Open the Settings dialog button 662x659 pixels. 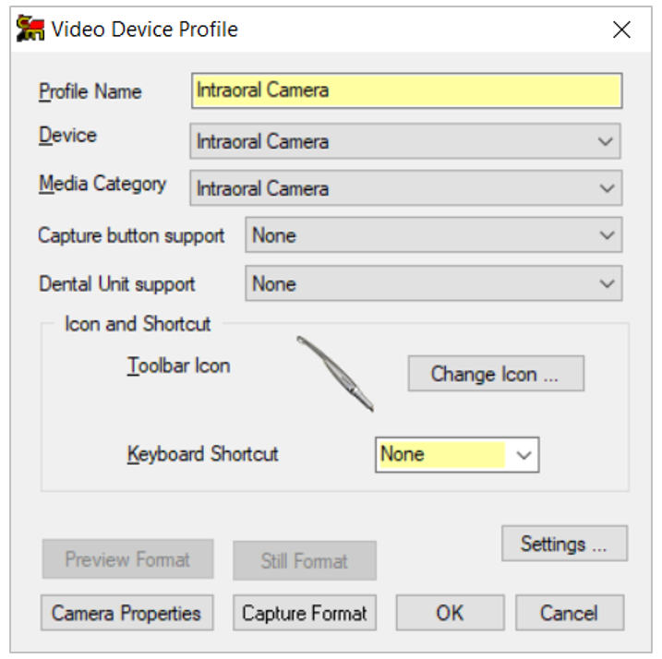tap(564, 544)
